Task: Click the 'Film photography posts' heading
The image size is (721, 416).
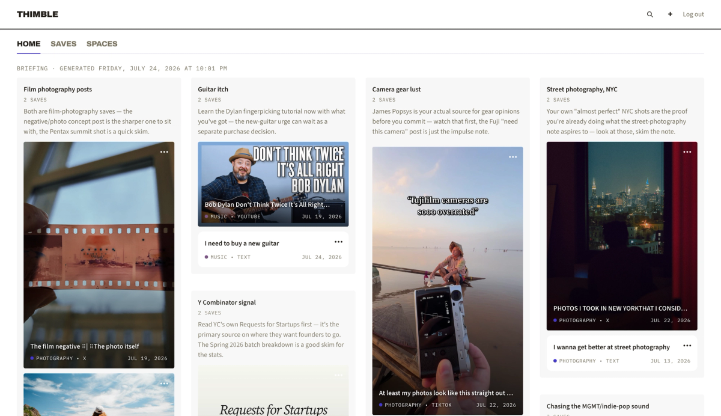Action: pyautogui.click(x=58, y=89)
